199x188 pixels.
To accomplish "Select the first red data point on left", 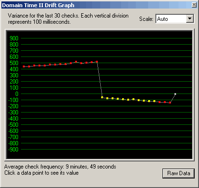I will 24,66.
